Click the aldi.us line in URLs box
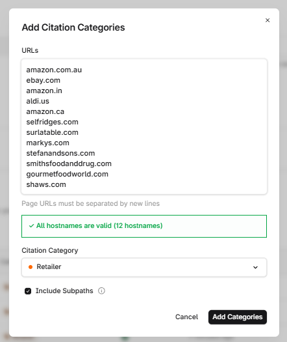 coord(38,101)
